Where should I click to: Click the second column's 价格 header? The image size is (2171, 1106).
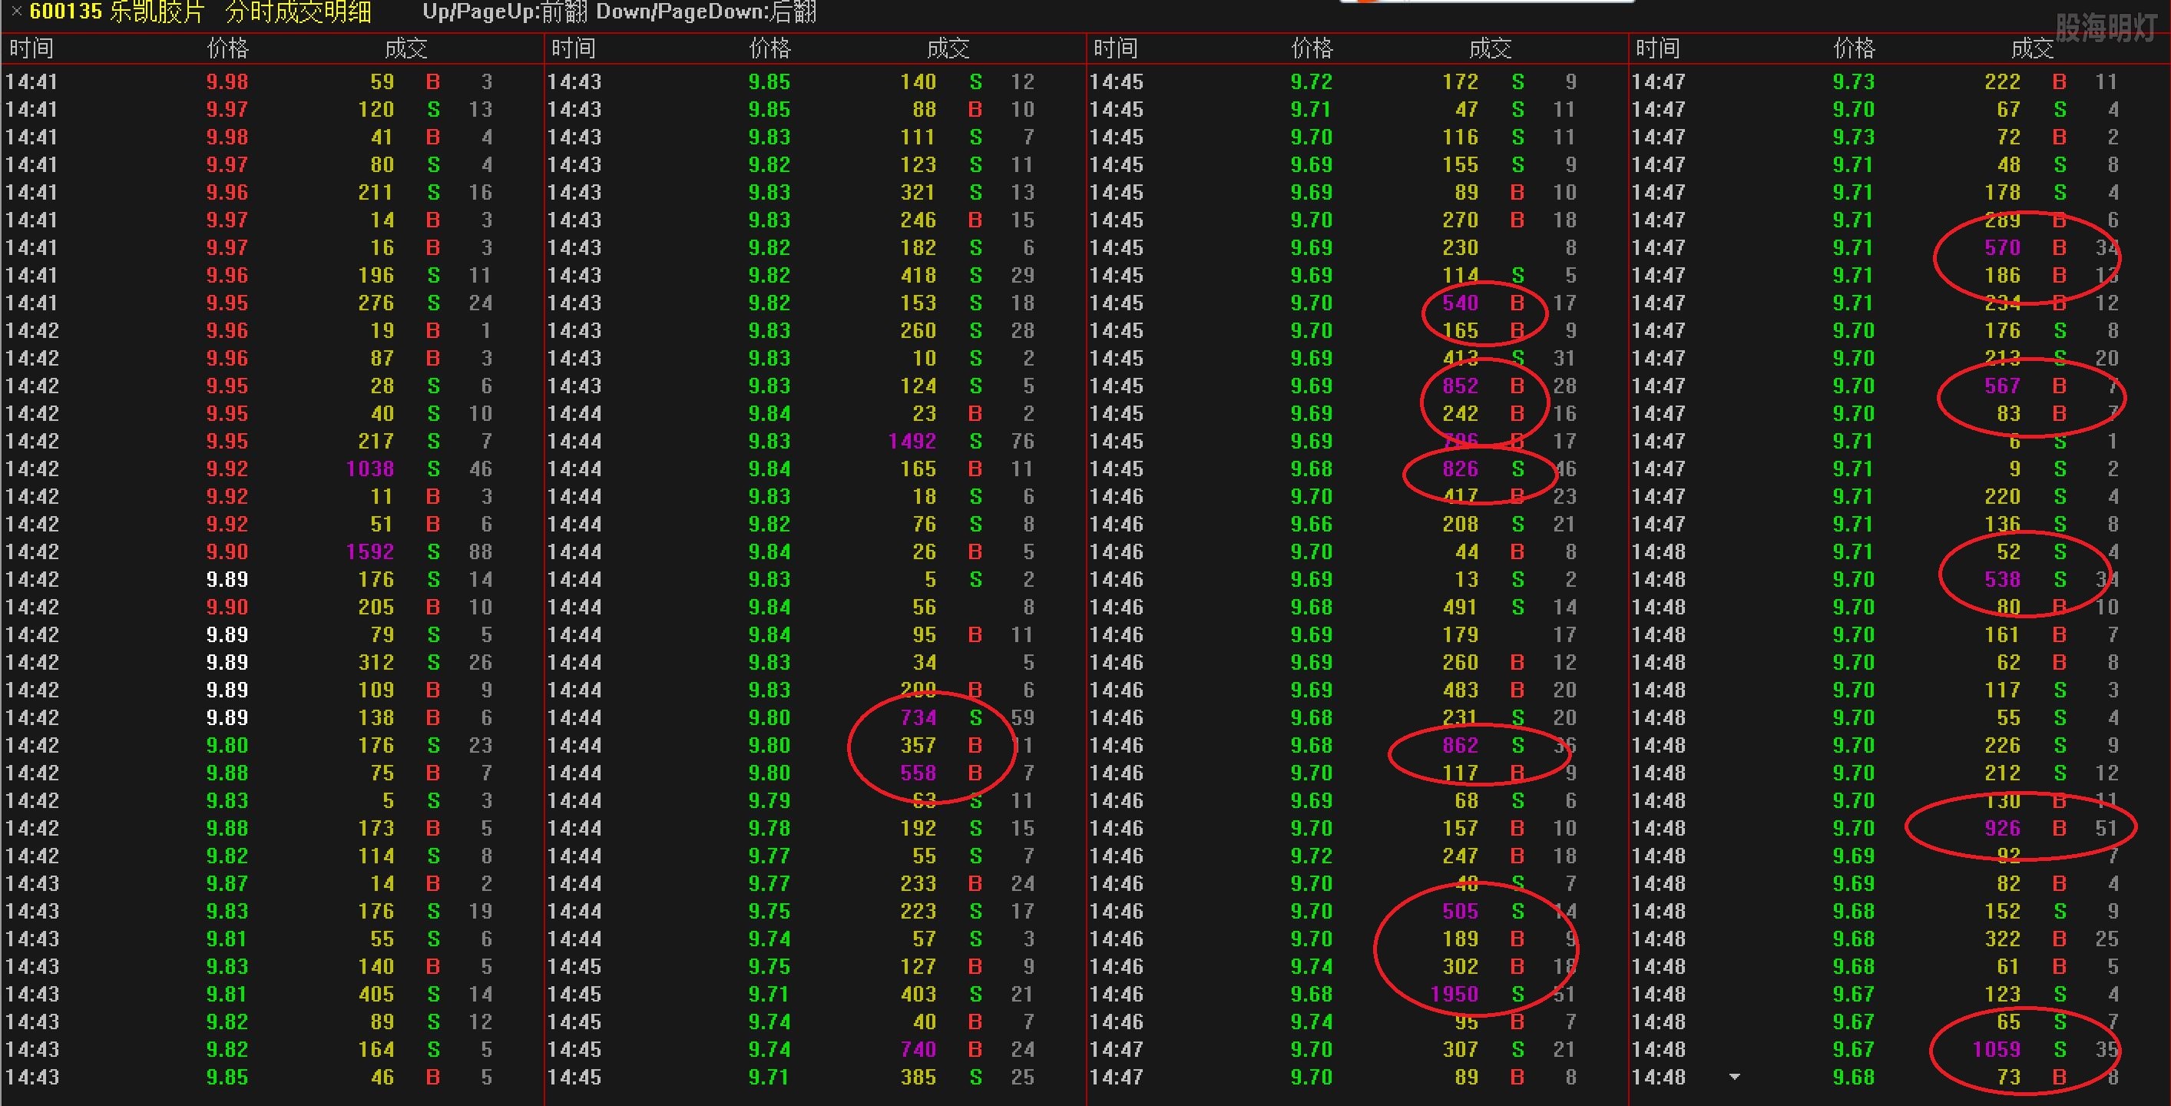(x=770, y=49)
